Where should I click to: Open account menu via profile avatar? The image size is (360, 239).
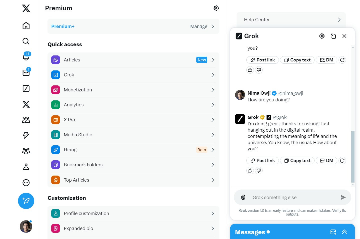pos(26,227)
